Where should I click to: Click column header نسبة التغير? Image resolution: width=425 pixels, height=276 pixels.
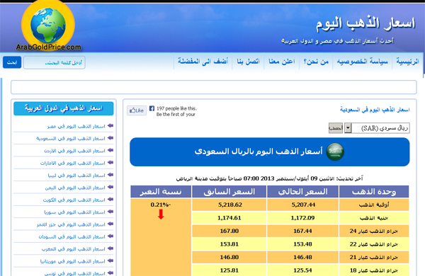click(161, 192)
